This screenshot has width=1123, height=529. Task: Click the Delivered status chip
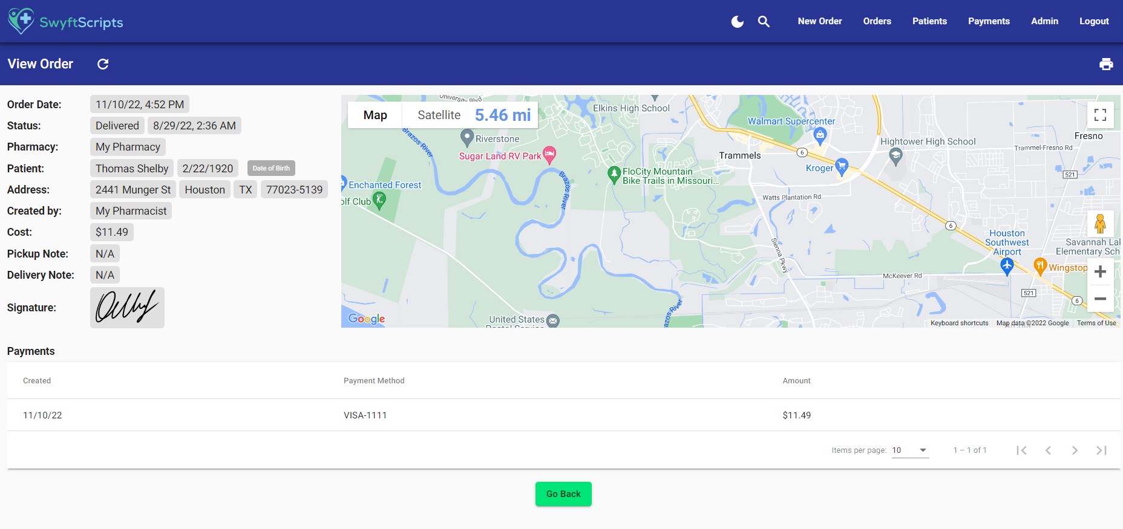click(117, 126)
